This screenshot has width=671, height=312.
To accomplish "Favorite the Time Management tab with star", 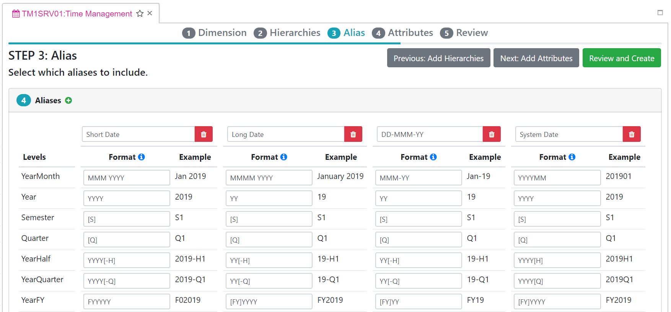I will click(140, 14).
